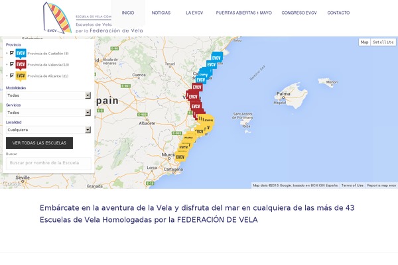Click the Google logo on map
Image resolution: width=398 pixels, height=265 pixels.
(12, 184)
